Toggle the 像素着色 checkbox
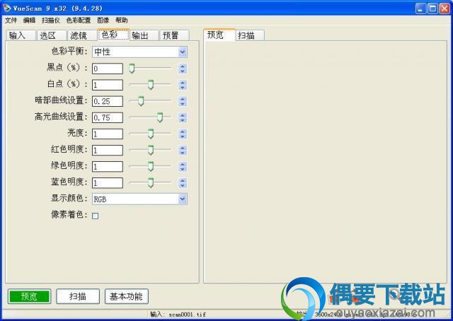This screenshot has height=321, width=453. (x=95, y=216)
